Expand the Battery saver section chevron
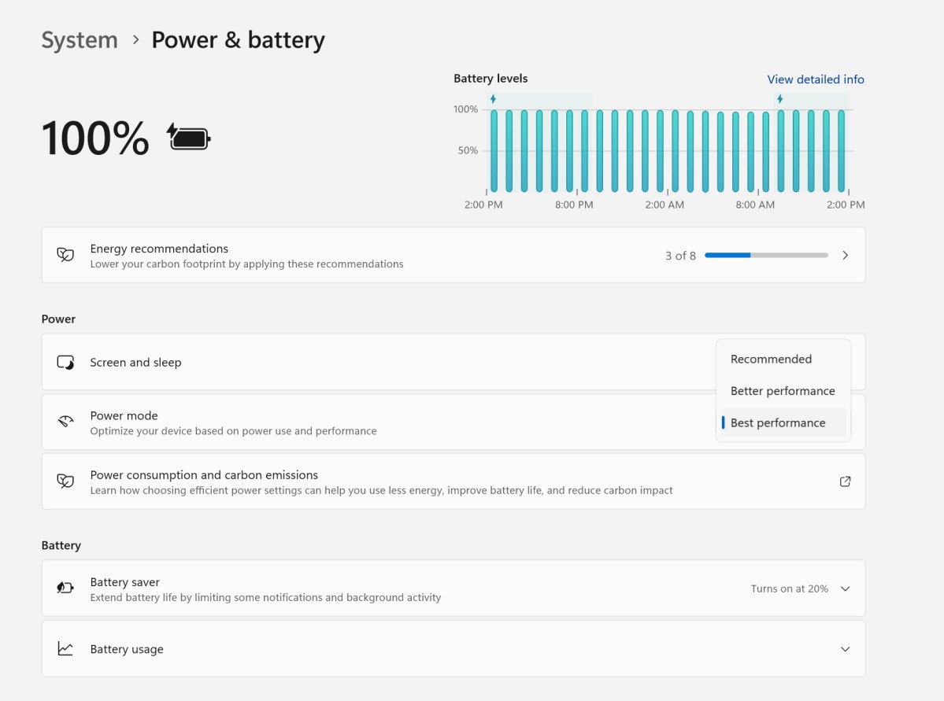This screenshot has height=701, width=944. (x=845, y=588)
